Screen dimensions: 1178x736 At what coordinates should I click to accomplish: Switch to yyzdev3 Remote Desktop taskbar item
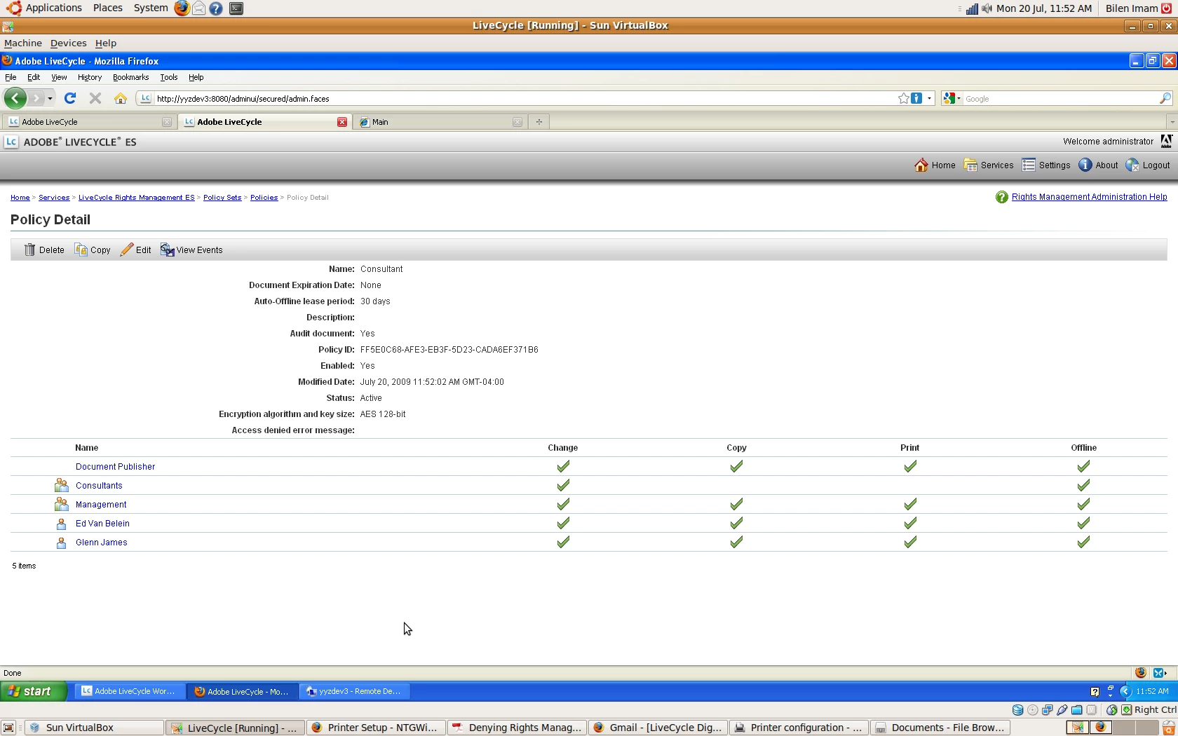click(x=355, y=691)
